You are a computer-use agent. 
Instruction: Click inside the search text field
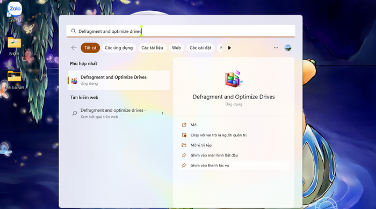pos(180,31)
